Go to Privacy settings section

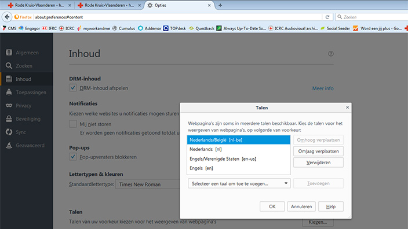click(x=27, y=105)
